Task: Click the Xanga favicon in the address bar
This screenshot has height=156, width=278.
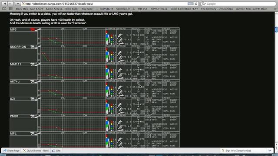Action: pos(23,4)
